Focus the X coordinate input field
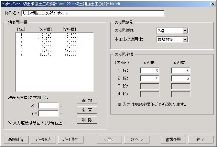 click(48, 106)
